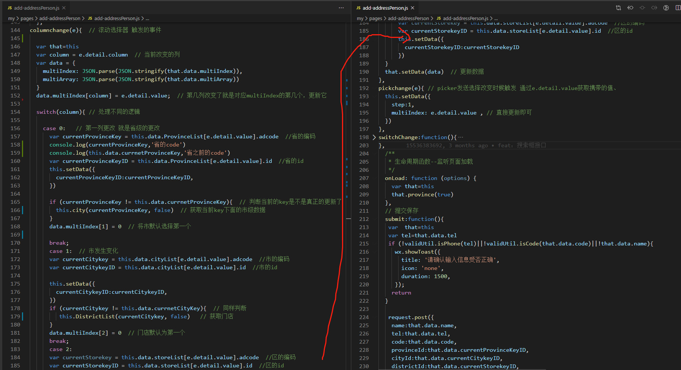Split the editor with the split icon

[678, 8]
